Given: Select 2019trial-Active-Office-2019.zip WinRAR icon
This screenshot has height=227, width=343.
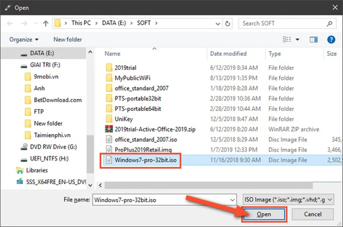Looking at the screenshot, I should pos(109,129).
